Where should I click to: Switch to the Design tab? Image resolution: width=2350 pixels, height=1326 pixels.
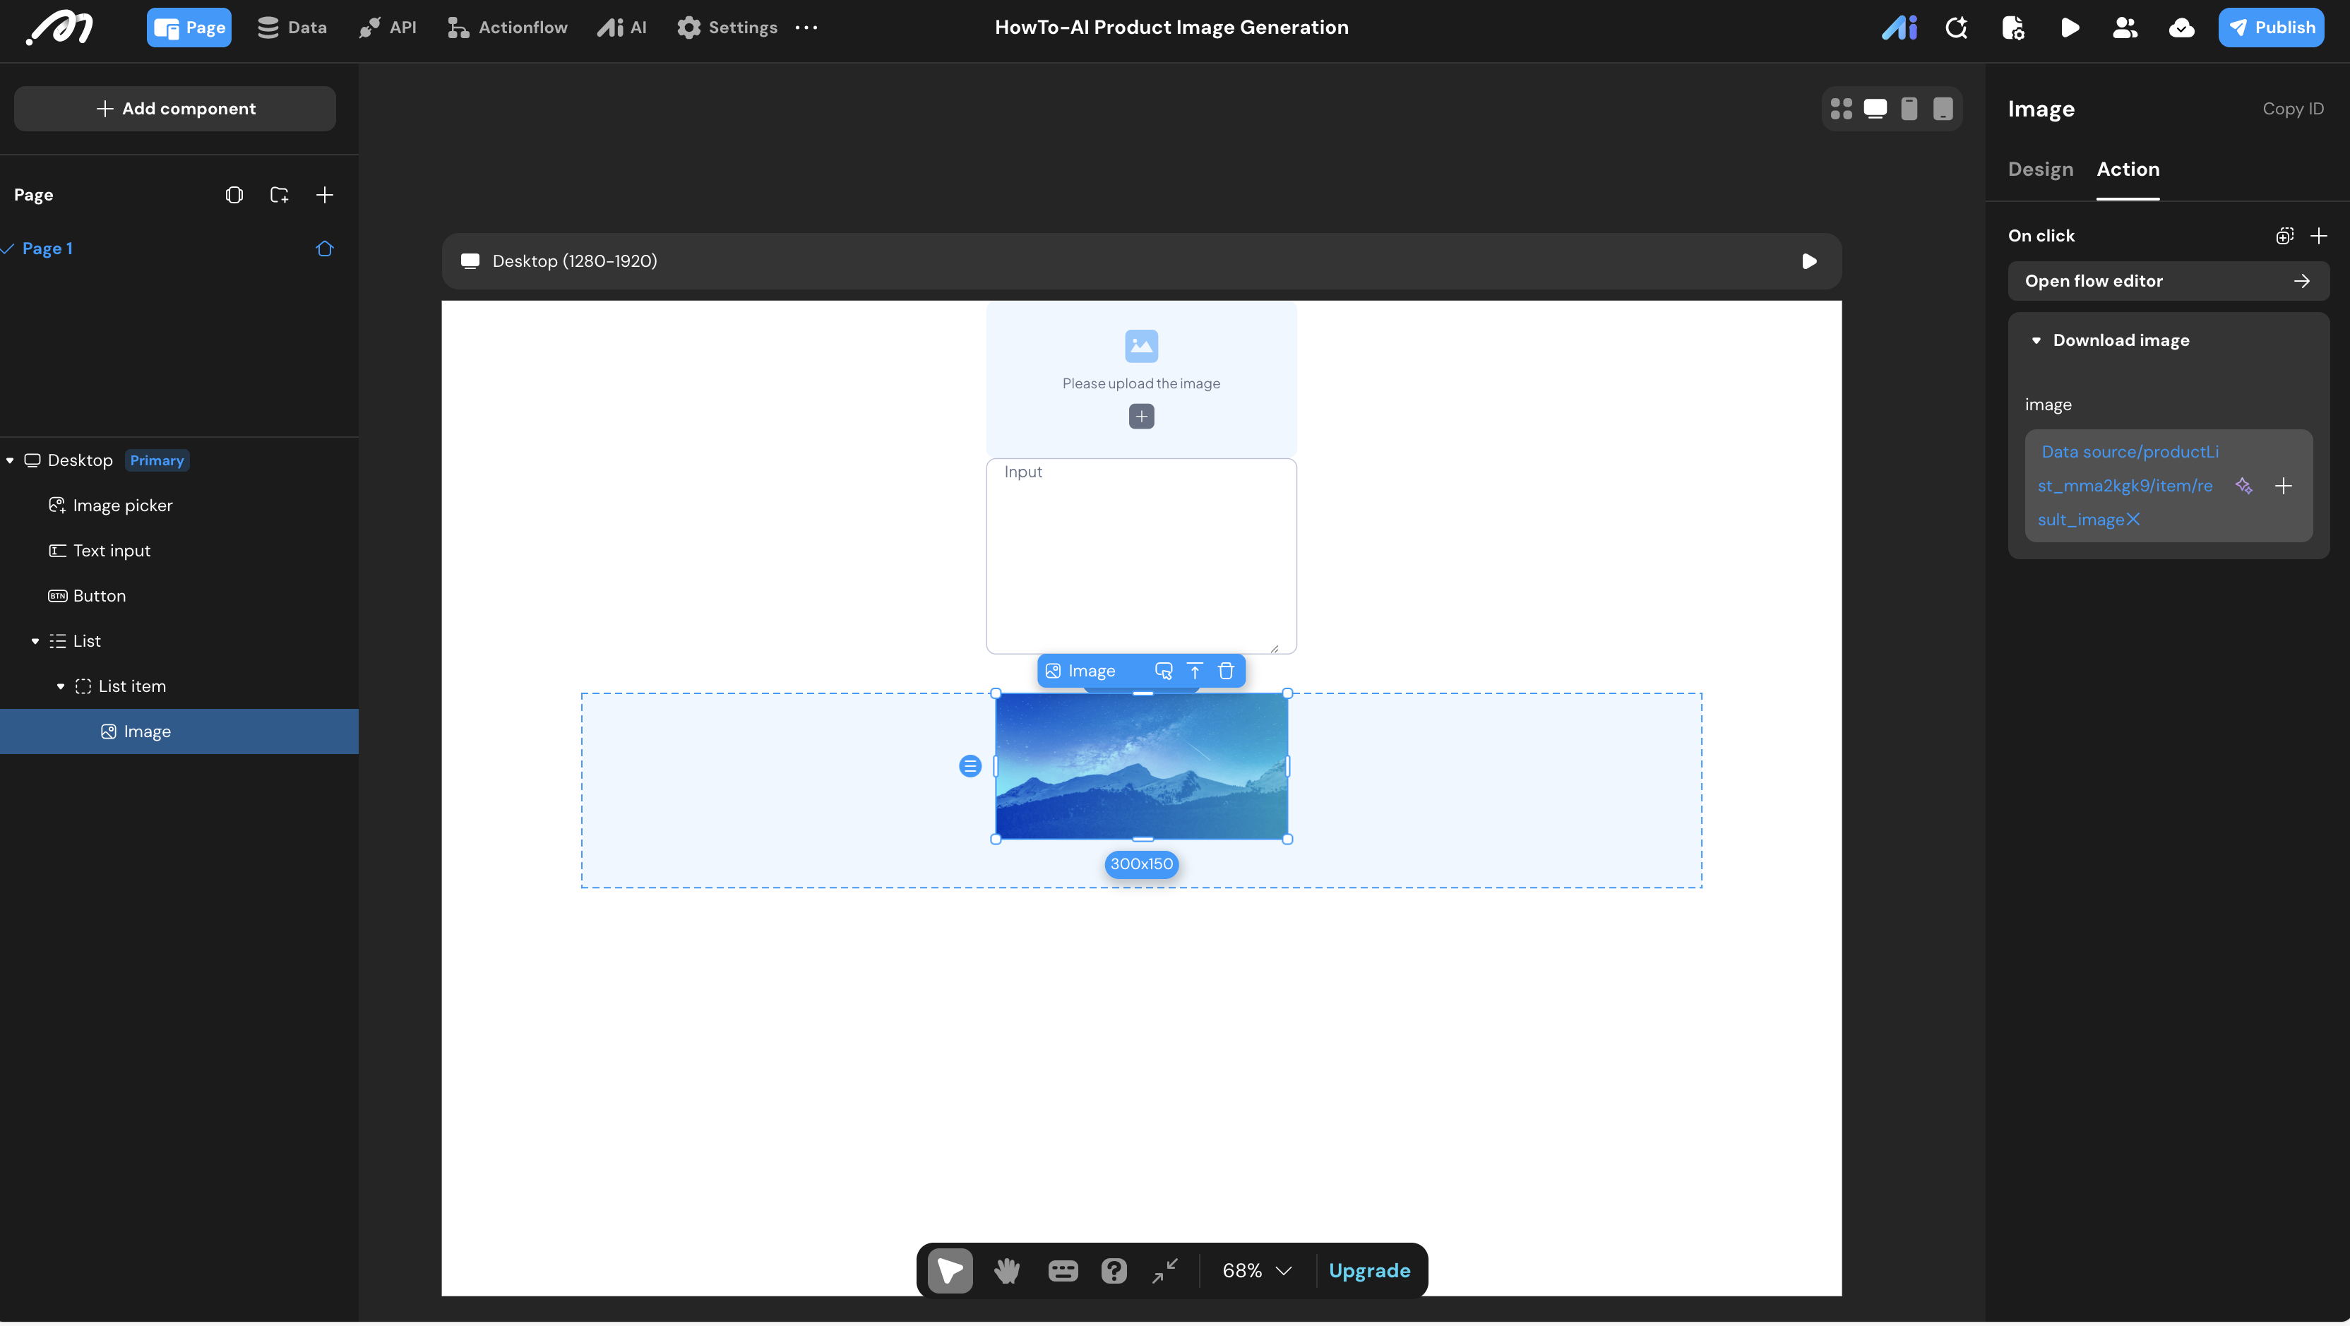[2040, 169]
